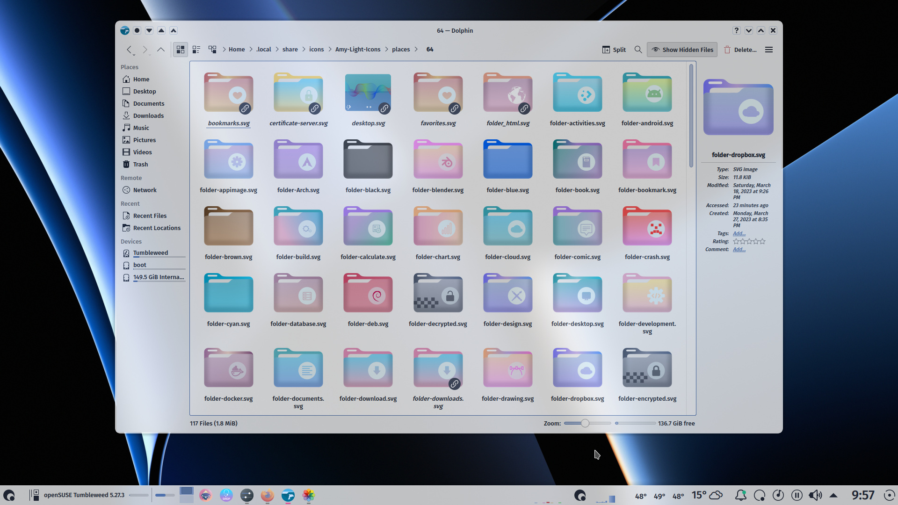
Task: Open application launcher in taskbar
Action: pyautogui.click(x=9, y=495)
